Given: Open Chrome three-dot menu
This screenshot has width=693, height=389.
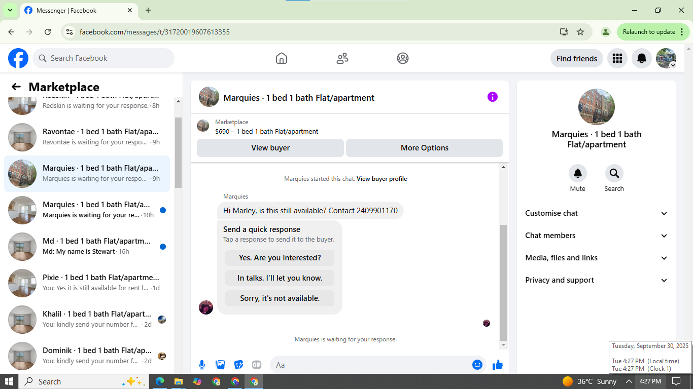Looking at the screenshot, I should tap(682, 32).
